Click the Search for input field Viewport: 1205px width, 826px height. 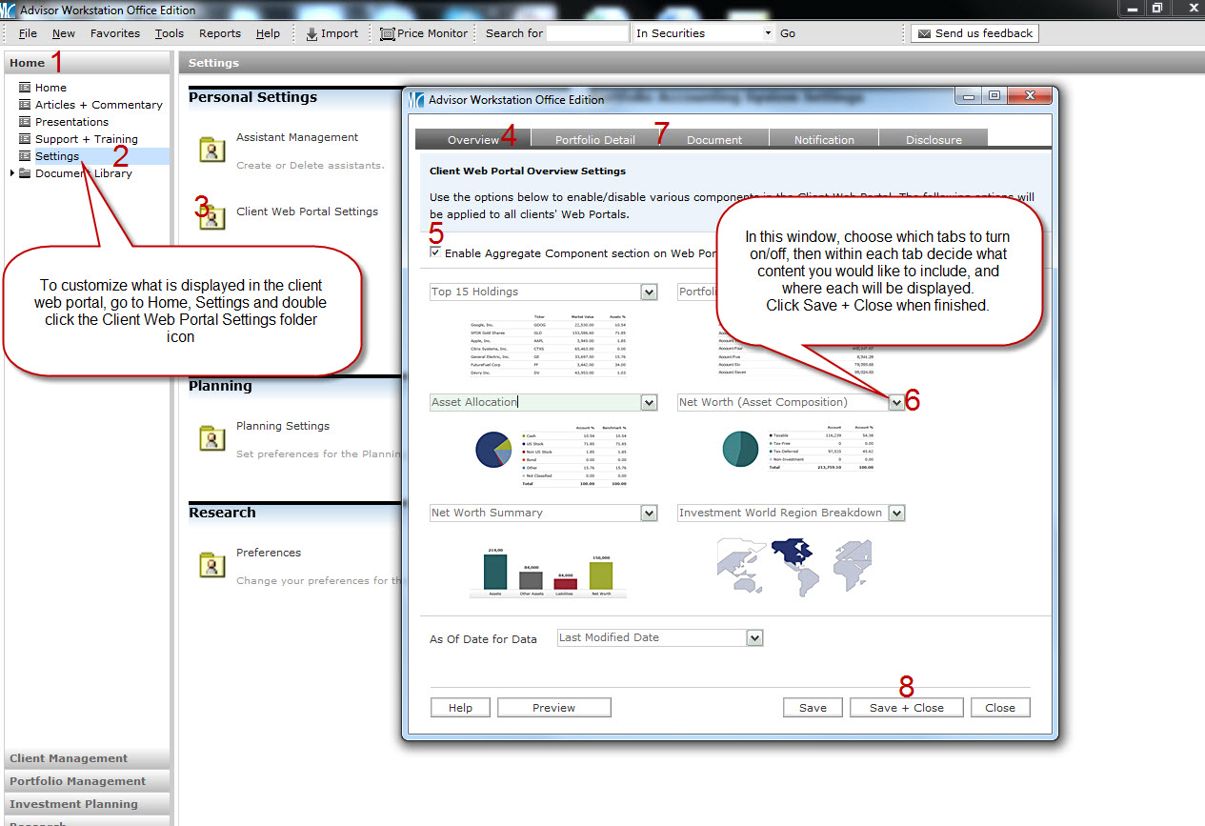[x=587, y=33]
